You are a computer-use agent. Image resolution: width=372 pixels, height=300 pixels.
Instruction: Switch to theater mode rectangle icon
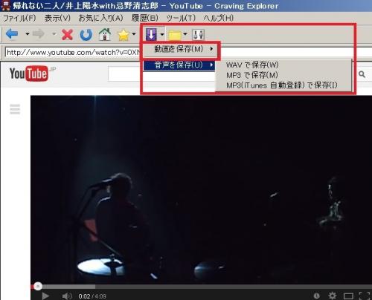click(x=348, y=296)
